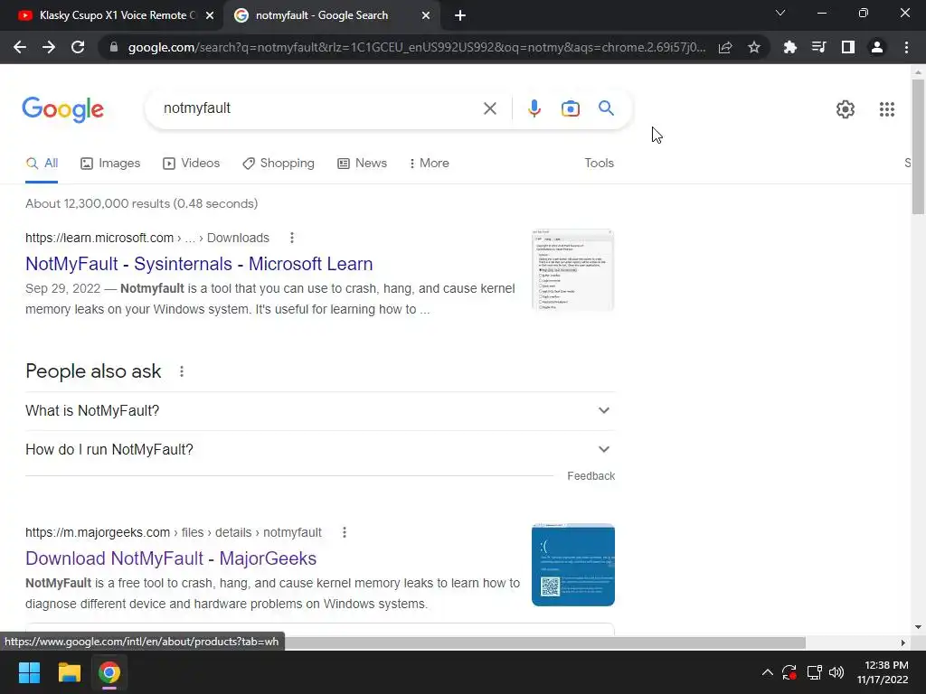Open Microsoft Learn result thumbnail
The height and width of the screenshot is (694, 926).
click(572, 270)
